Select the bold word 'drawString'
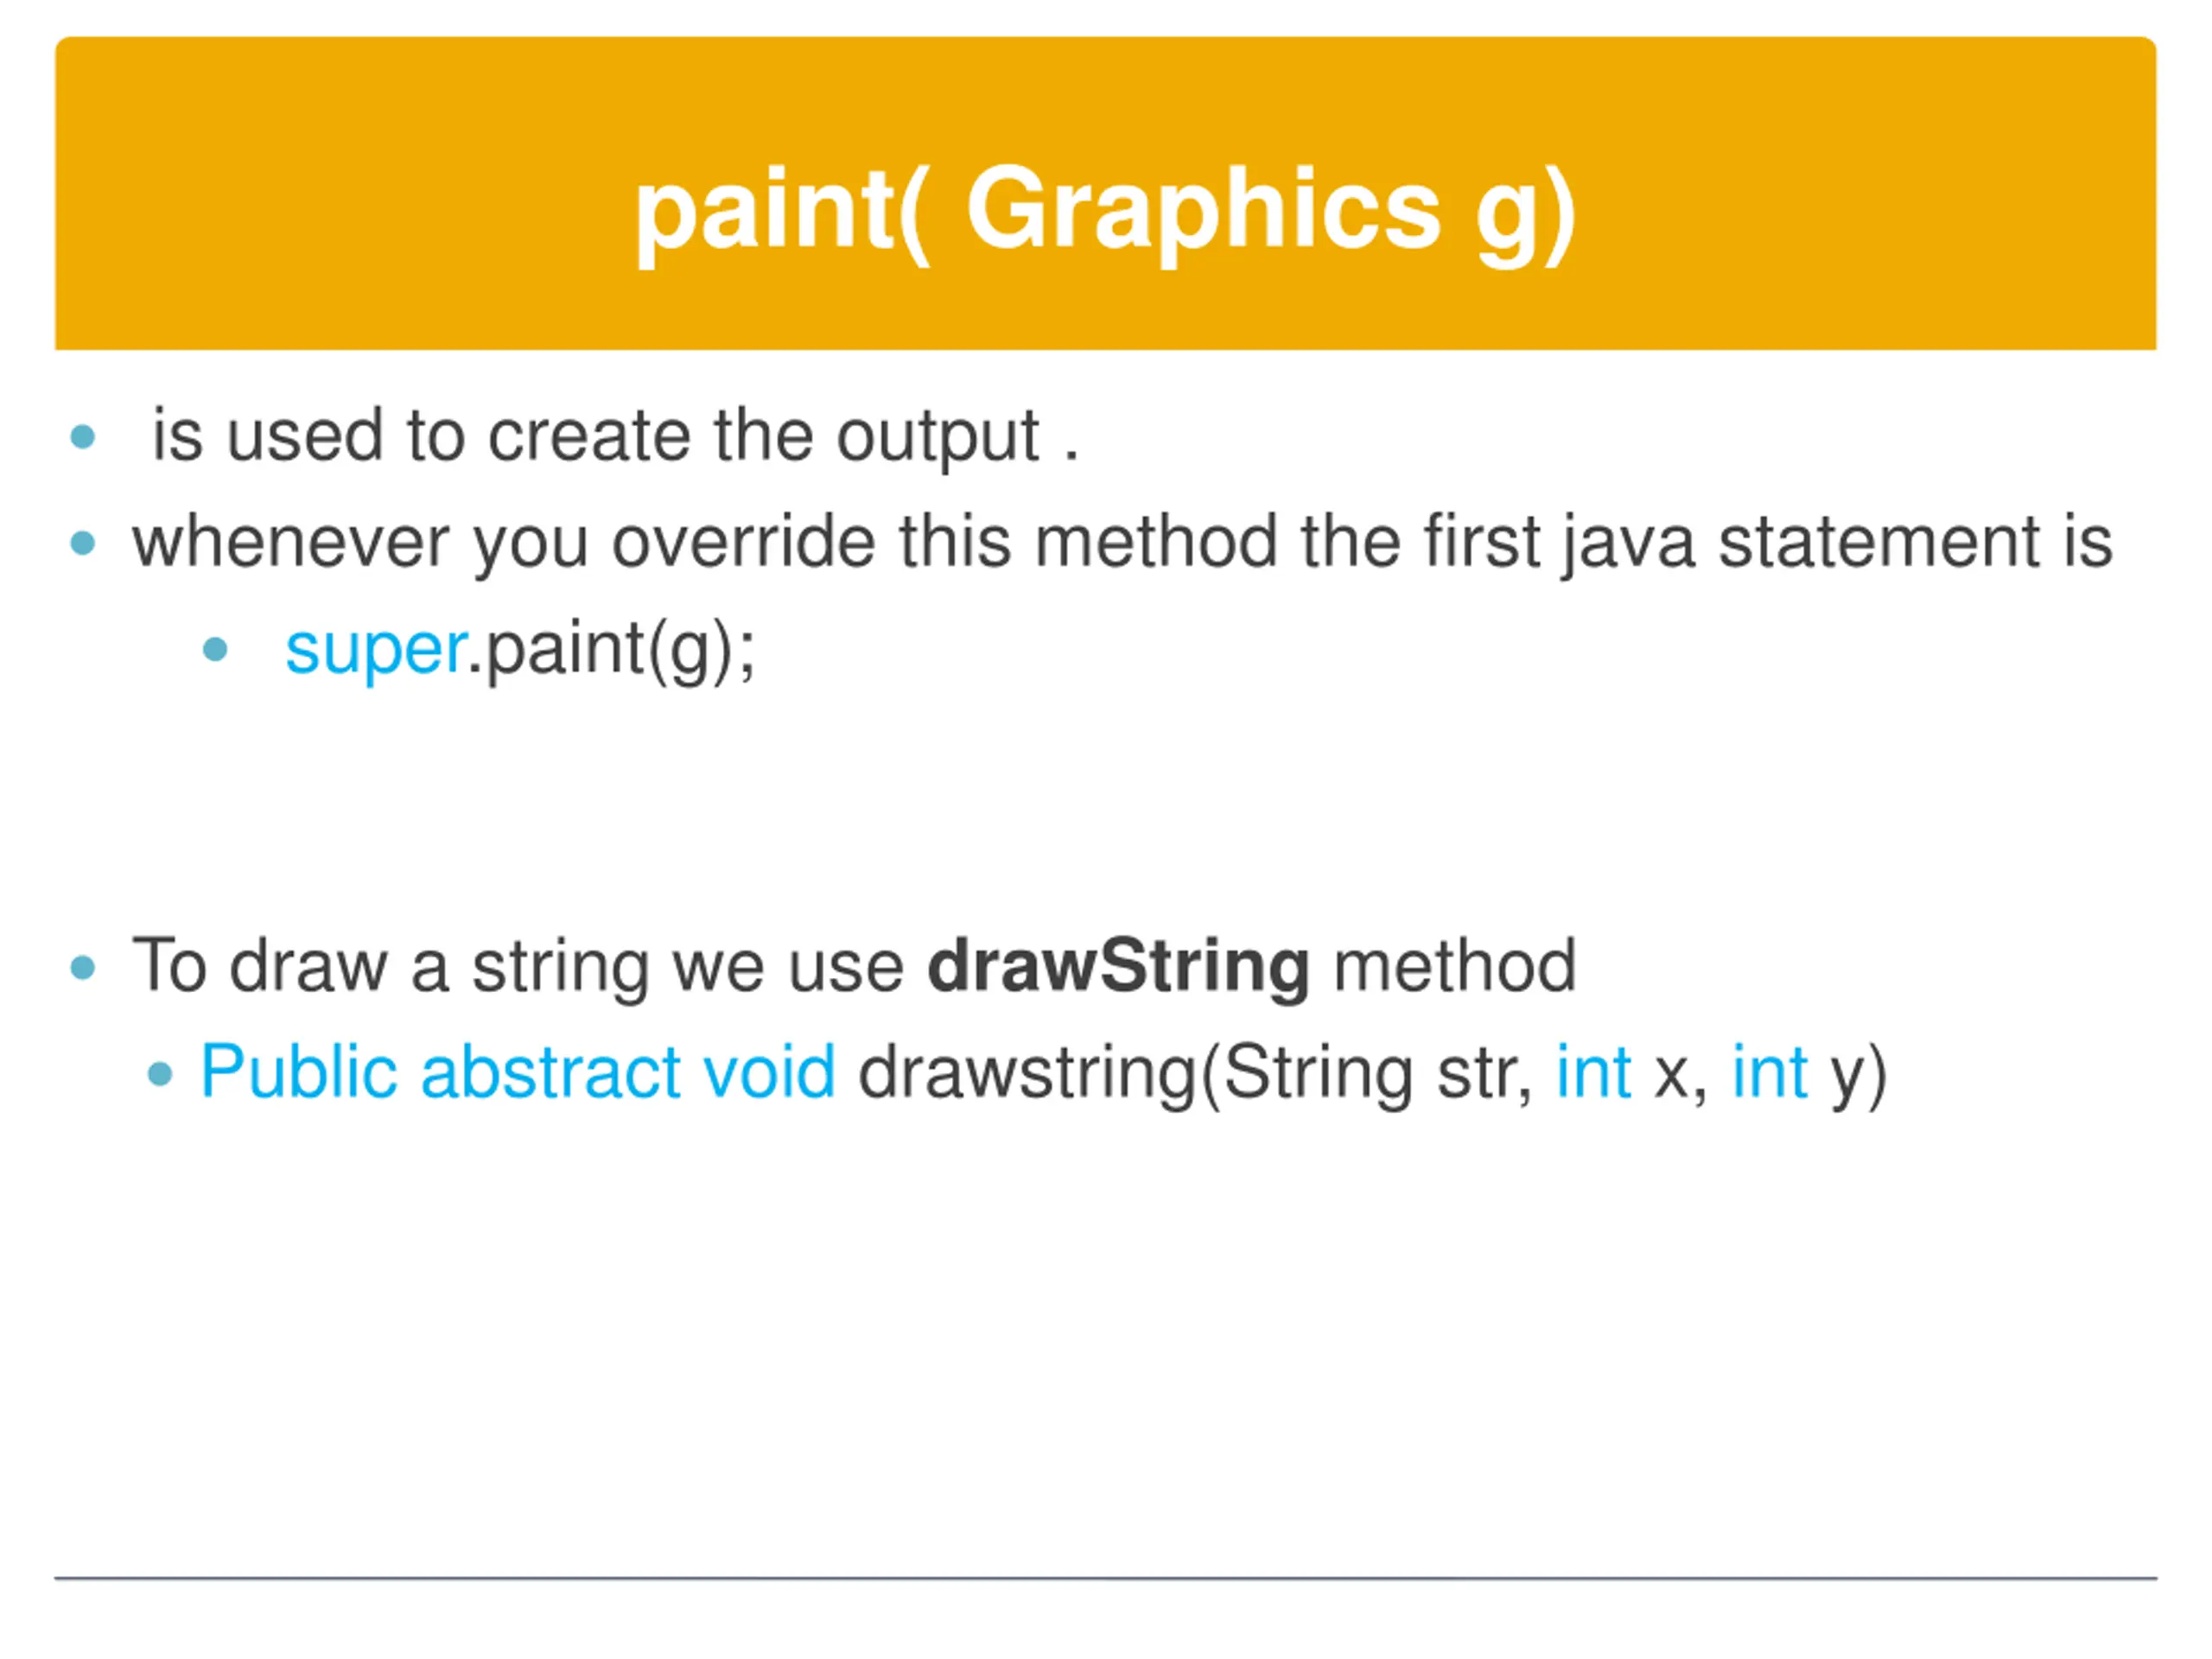Screen dimensions: 2212x1659 click(x=1118, y=967)
